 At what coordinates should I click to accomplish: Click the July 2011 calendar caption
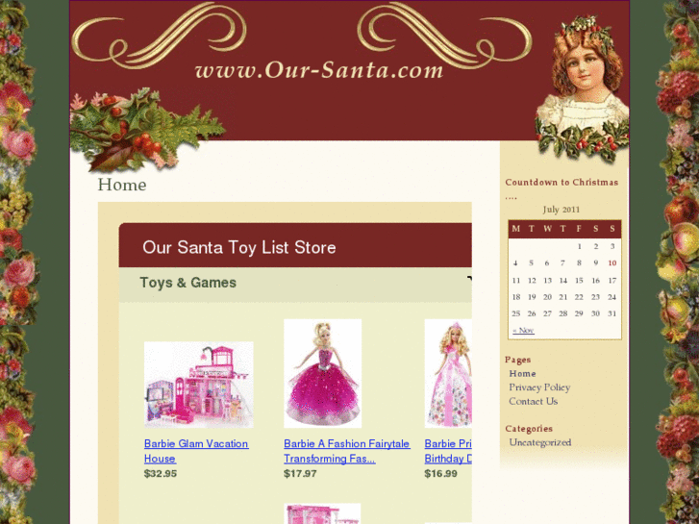tap(562, 210)
